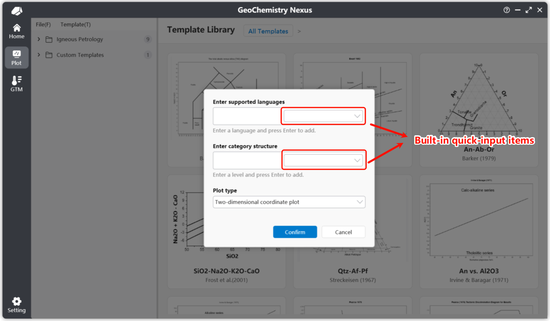Click the Igneous Petrology folder icon
This screenshot has height=321, width=550.
(49, 39)
